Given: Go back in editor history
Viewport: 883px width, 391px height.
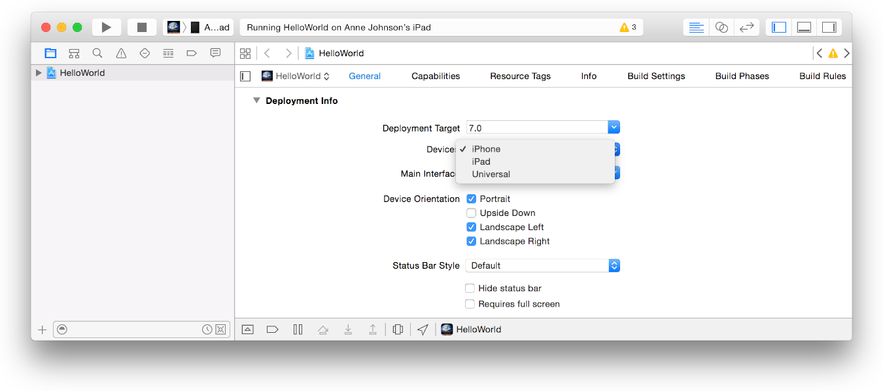Looking at the screenshot, I should (267, 53).
